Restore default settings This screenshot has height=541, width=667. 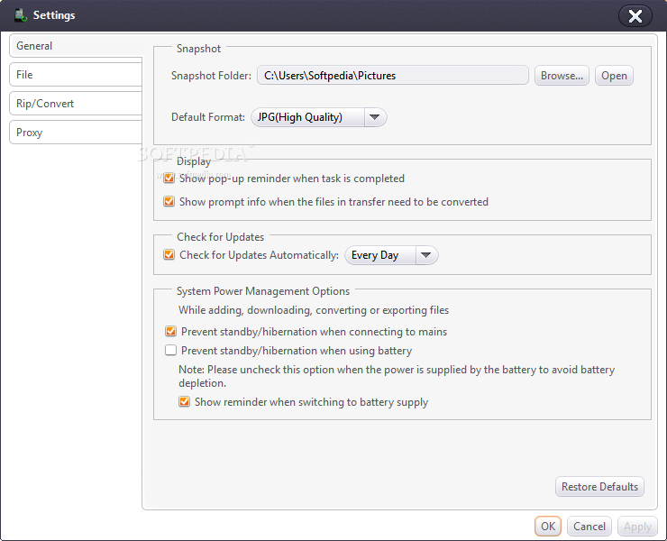[x=599, y=487]
